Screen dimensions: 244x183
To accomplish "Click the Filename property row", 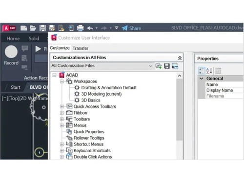I will pos(224,96).
